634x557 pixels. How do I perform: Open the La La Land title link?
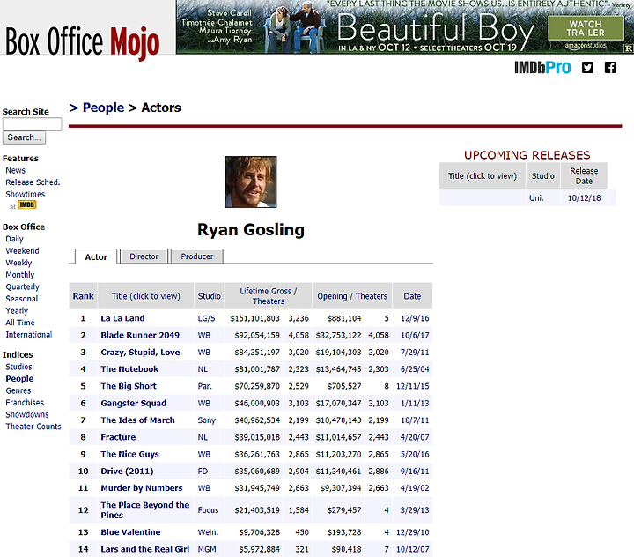click(x=122, y=318)
